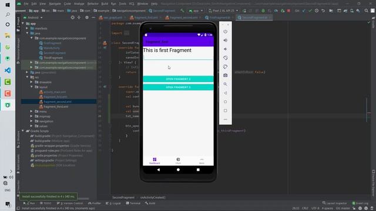Open the Pixel 2 XL device dropdown

pos(223,11)
